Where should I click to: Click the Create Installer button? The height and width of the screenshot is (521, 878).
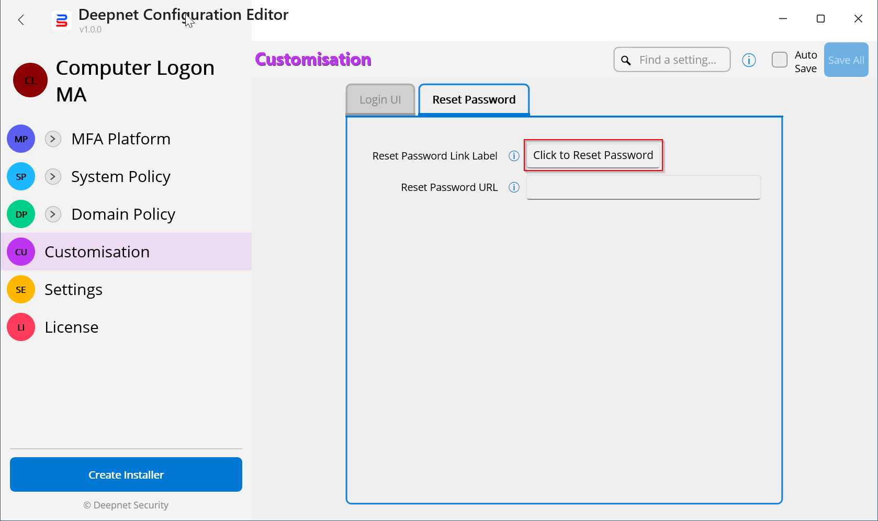pyautogui.click(x=126, y=474)
